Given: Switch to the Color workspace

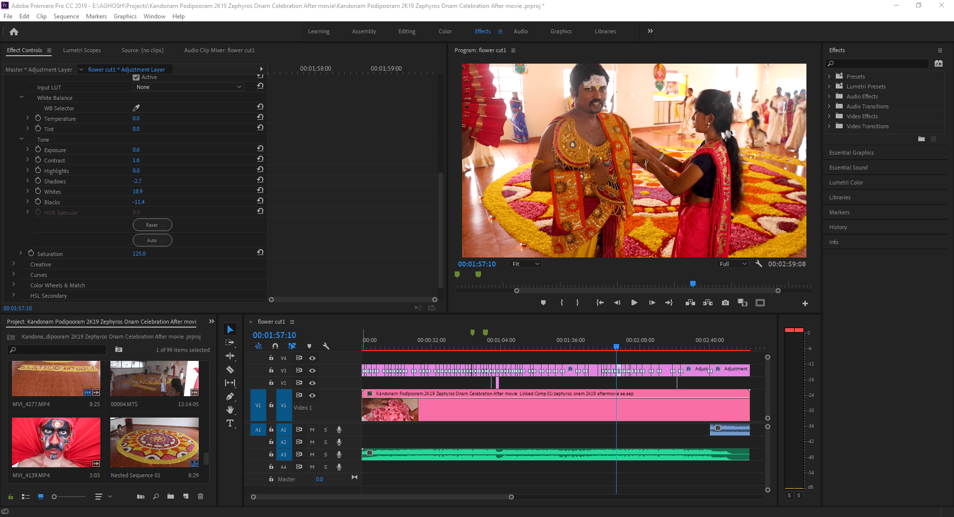Looking at the screenshot, I should [445, 31].
